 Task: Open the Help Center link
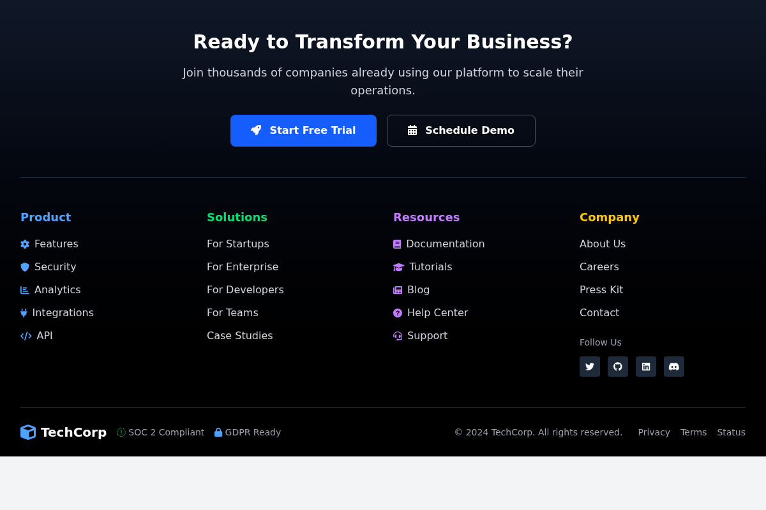431,313
